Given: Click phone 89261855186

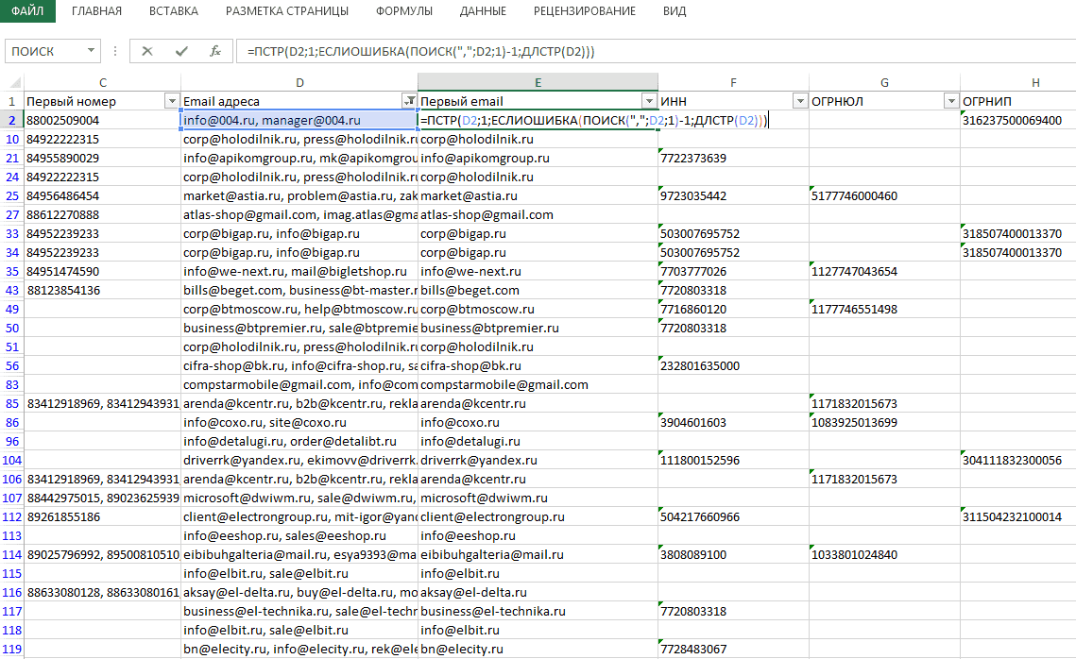Looking at the screenshot, I should pyautogui.click(x=103, y=517).
